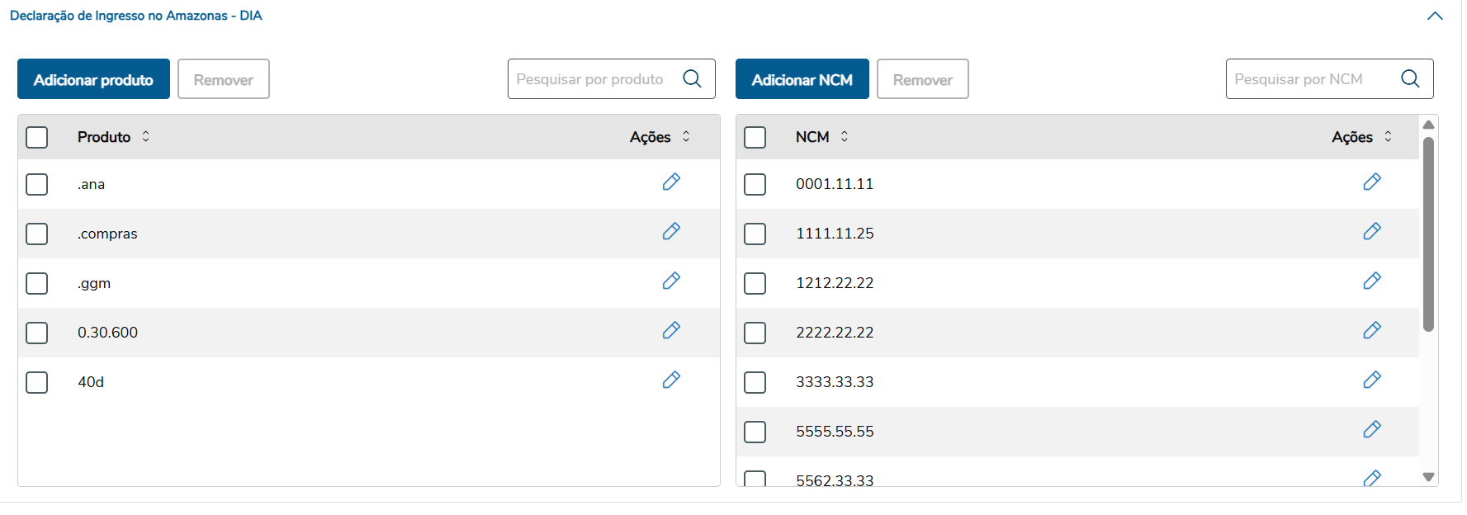This screenshot has width=1467, height=515.
Task: Click the search icon in product search
Action: tap(693, 79)
